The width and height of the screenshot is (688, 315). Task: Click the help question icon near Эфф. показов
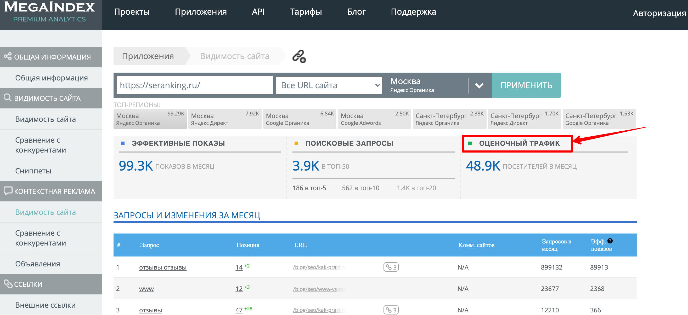[610, 241]
